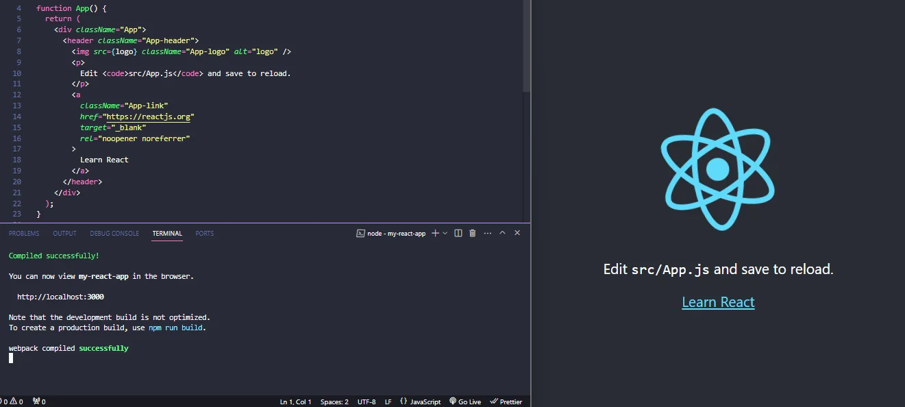
Task: Select the TERMINAL tab
Action: 167,234
